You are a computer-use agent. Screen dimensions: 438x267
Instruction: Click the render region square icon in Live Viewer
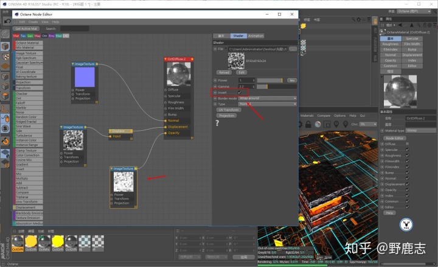click(x=327, y=124)
